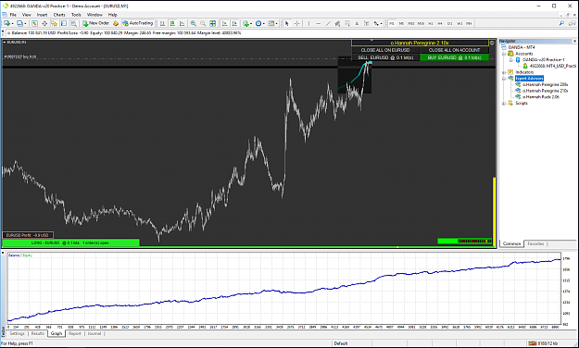Image resolution: width=579 pixels, height=348 pixels.
Task: Select the M30 timeframe
Action: pos(421,23)
